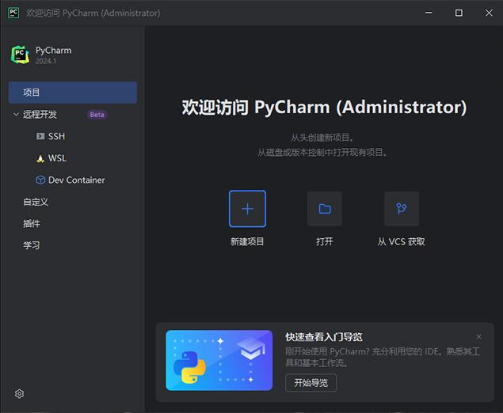Viewport: 503px width, 413px height.
Task: Click the Beta badge next to 远程开发
Action: pyautogui.click(x=97, y=115)
